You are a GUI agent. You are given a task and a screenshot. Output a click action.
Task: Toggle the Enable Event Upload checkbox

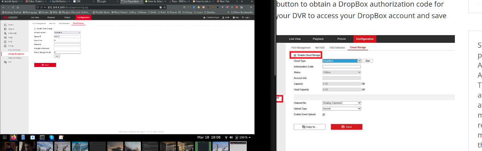click(x=323, y=114)
